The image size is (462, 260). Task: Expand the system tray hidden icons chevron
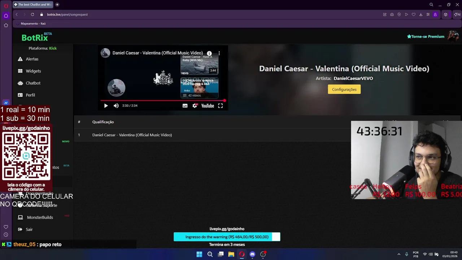pos(399,254)
